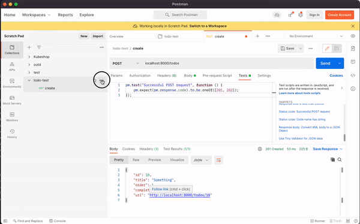Toggle environment quick look eye icon
Viewport: 360px width, 224px height.
click(x=353, y=36)
